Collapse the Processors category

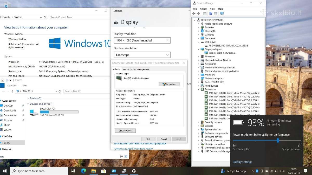pyautogui.click(x=198, y=89)
